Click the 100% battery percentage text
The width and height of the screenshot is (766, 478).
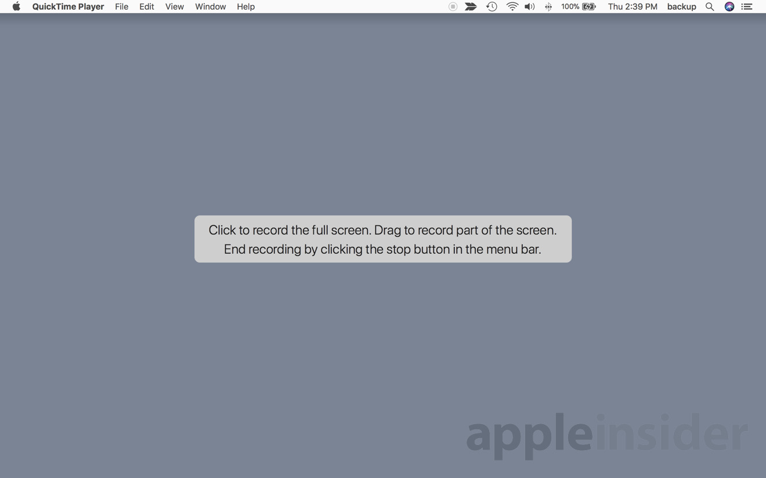click(x=570, y=6)
